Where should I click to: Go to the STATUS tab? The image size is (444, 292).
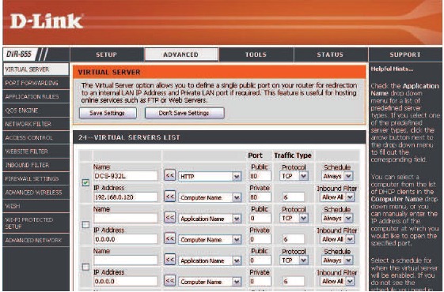330,54
